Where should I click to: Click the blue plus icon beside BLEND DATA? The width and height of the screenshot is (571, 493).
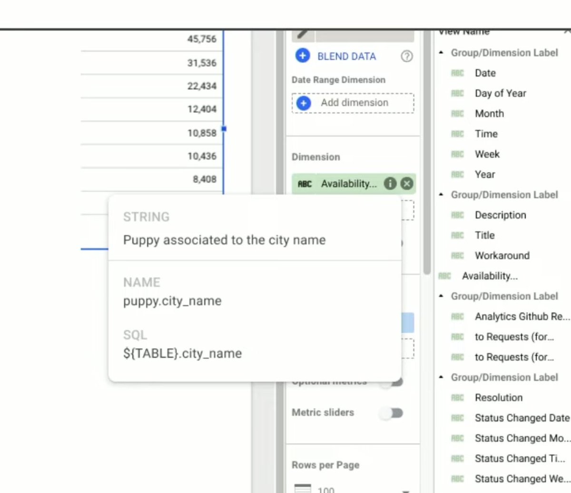[x=303, y=56]
